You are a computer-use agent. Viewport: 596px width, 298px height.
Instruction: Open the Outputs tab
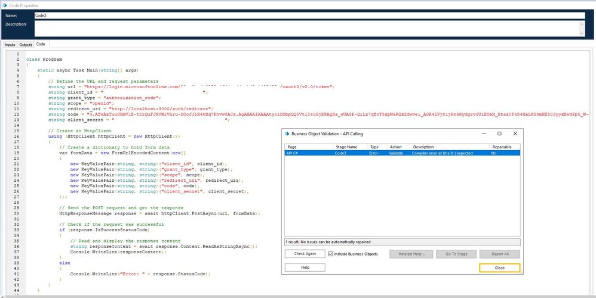pos(26,44)
